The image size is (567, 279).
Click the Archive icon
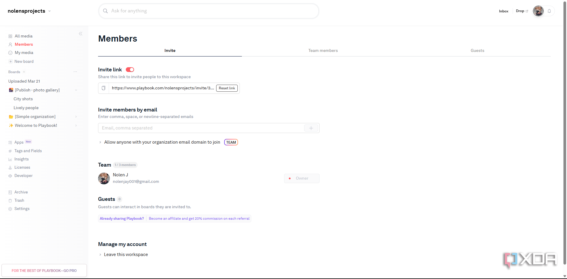click(10, 192)
